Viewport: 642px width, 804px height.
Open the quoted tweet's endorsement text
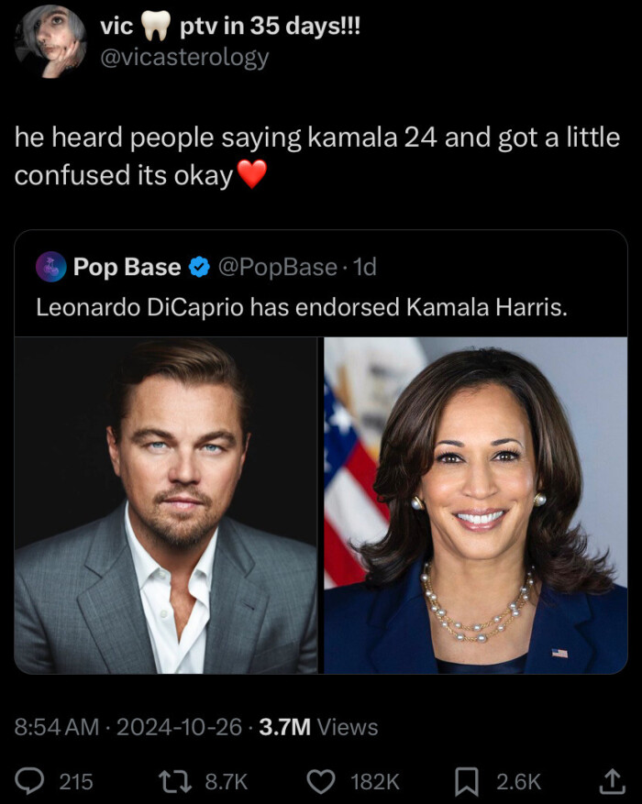tap(302, 307)
